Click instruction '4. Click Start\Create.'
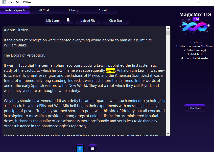 click(x=195, y=58)
